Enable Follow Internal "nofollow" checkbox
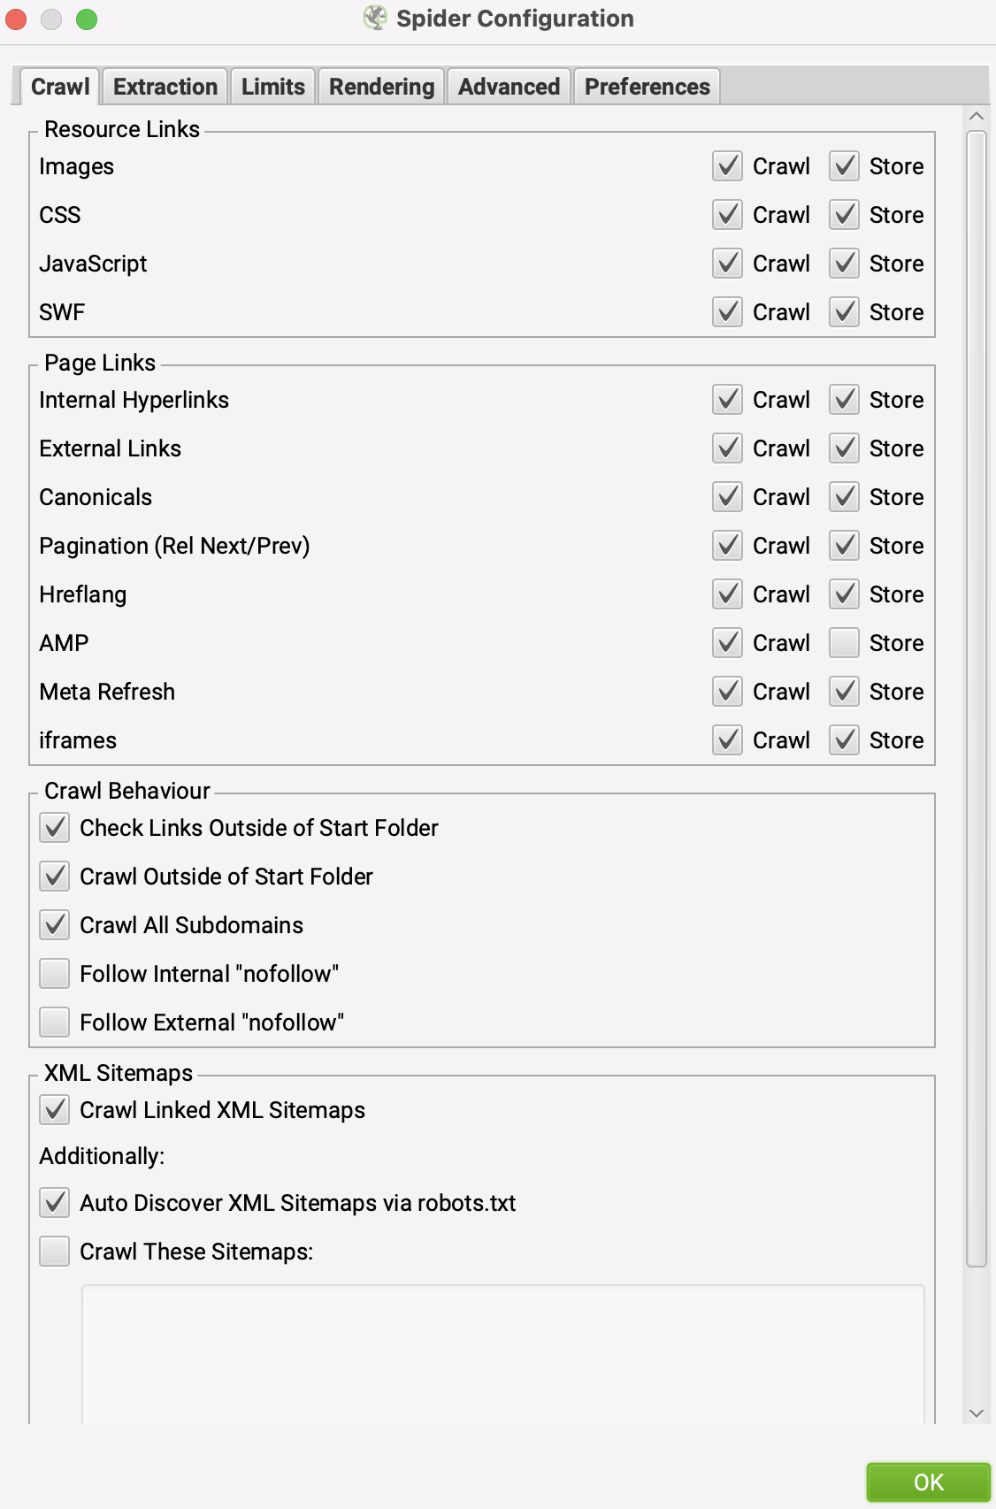 click(55, 974)
